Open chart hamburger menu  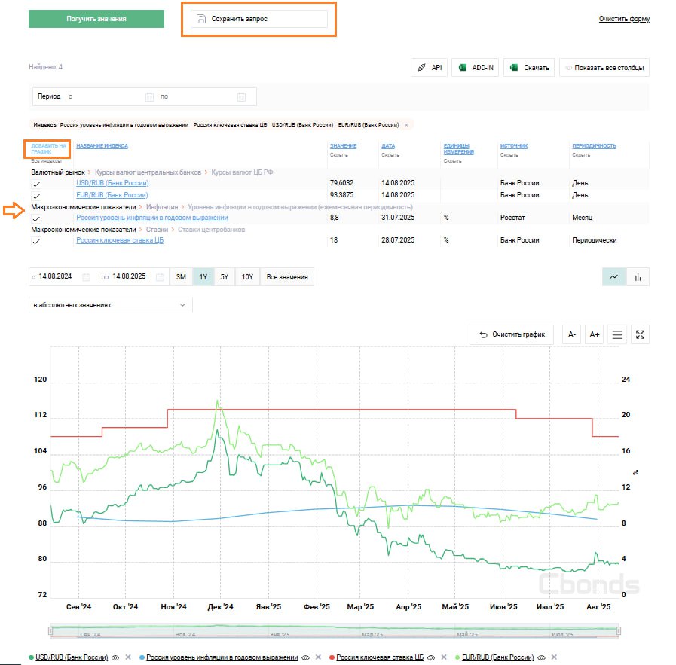617,334
